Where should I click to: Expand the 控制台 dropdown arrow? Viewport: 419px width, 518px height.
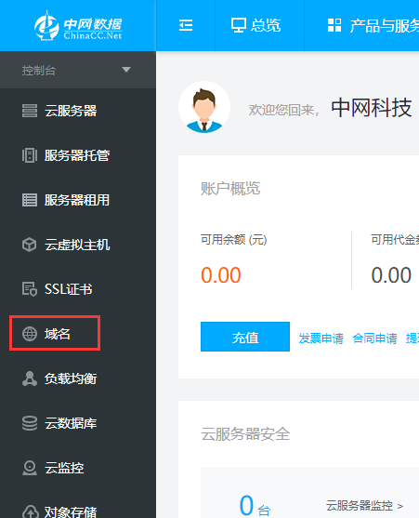(x=126, y=70)
